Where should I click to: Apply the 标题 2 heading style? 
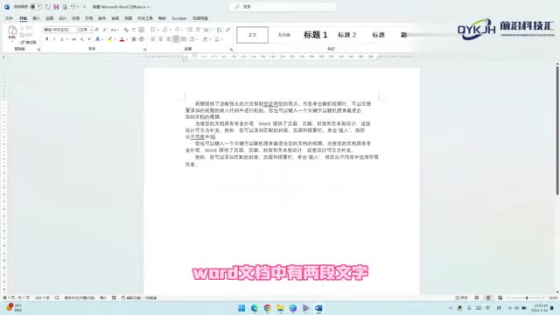(x=346, y=35)
